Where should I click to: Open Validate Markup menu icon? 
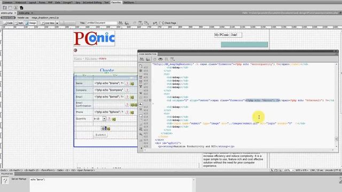click(155, 23)
